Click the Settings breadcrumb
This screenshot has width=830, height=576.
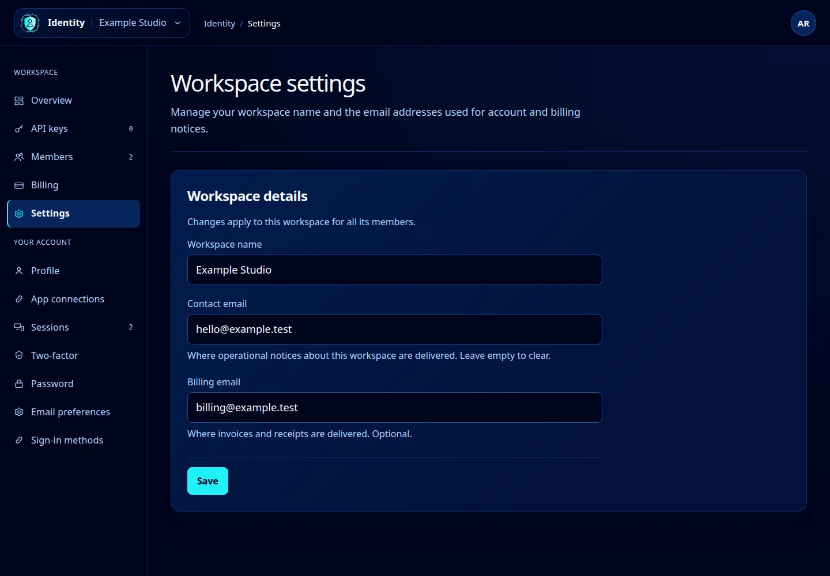coord(264,24)
